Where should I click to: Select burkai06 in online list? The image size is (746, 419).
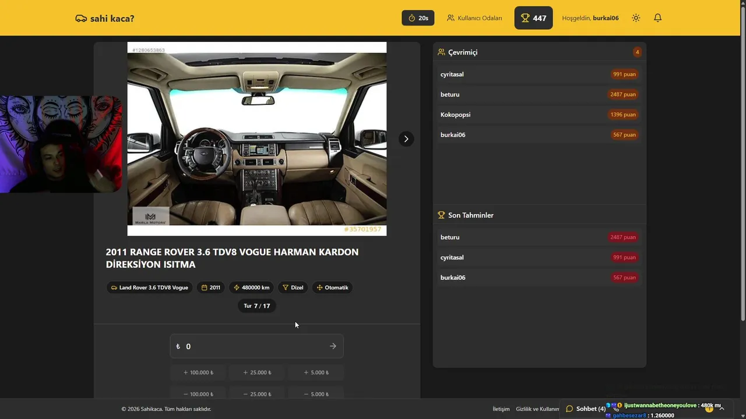(x=539, y=135)
